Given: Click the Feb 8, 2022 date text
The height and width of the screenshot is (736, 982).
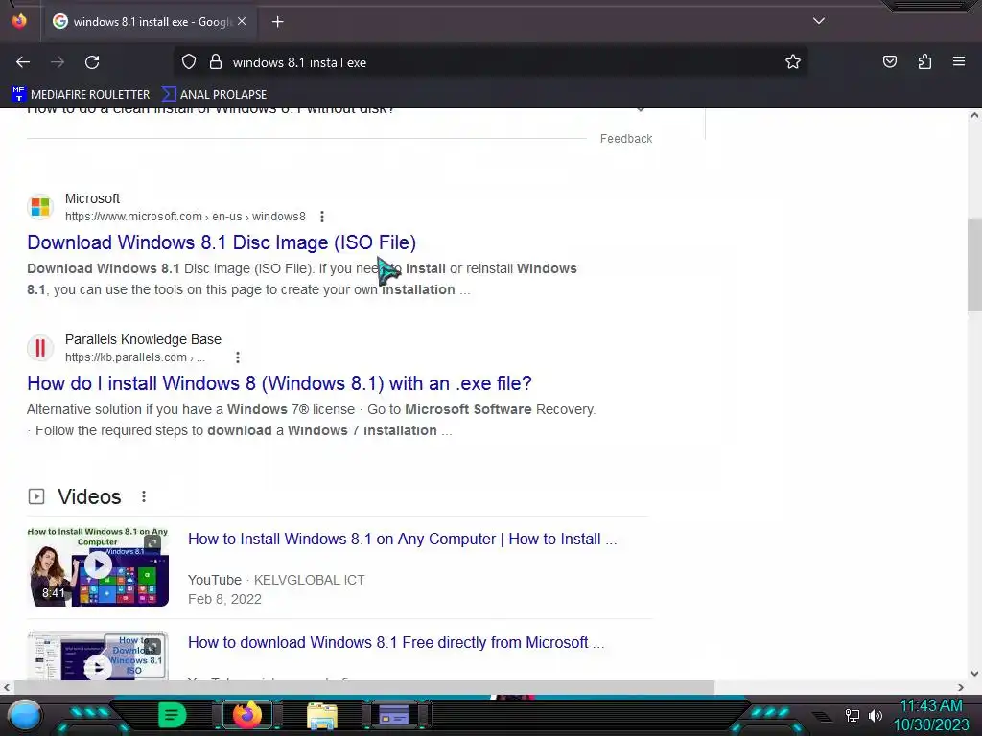Looking at the screenshot, I should click(224, 599).
